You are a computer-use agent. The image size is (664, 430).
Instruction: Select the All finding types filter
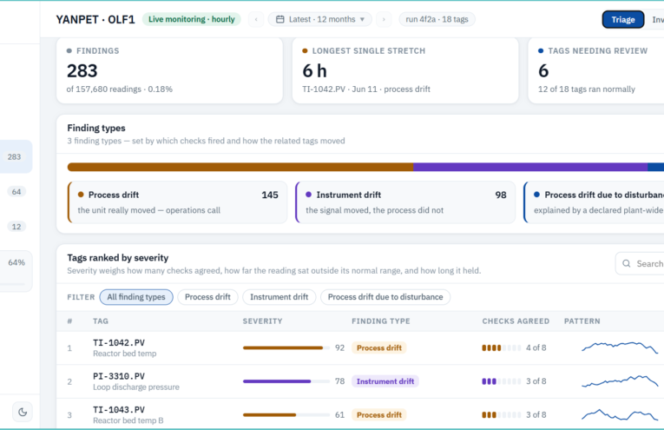[x=136, y=297]
